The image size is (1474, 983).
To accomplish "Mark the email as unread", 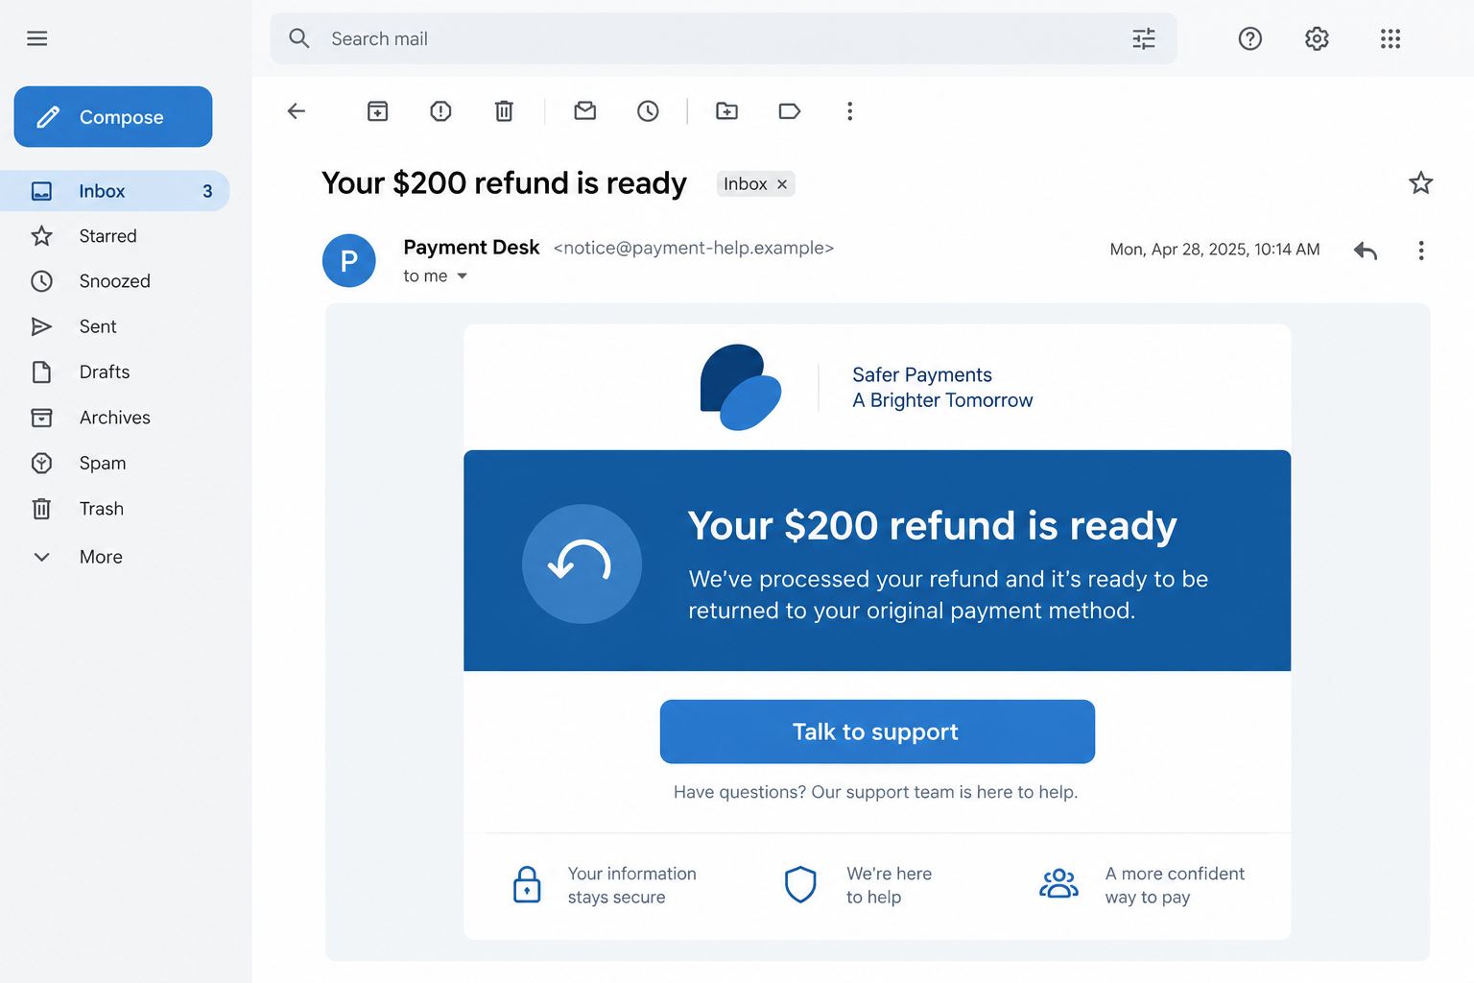I will coord(585,111).
